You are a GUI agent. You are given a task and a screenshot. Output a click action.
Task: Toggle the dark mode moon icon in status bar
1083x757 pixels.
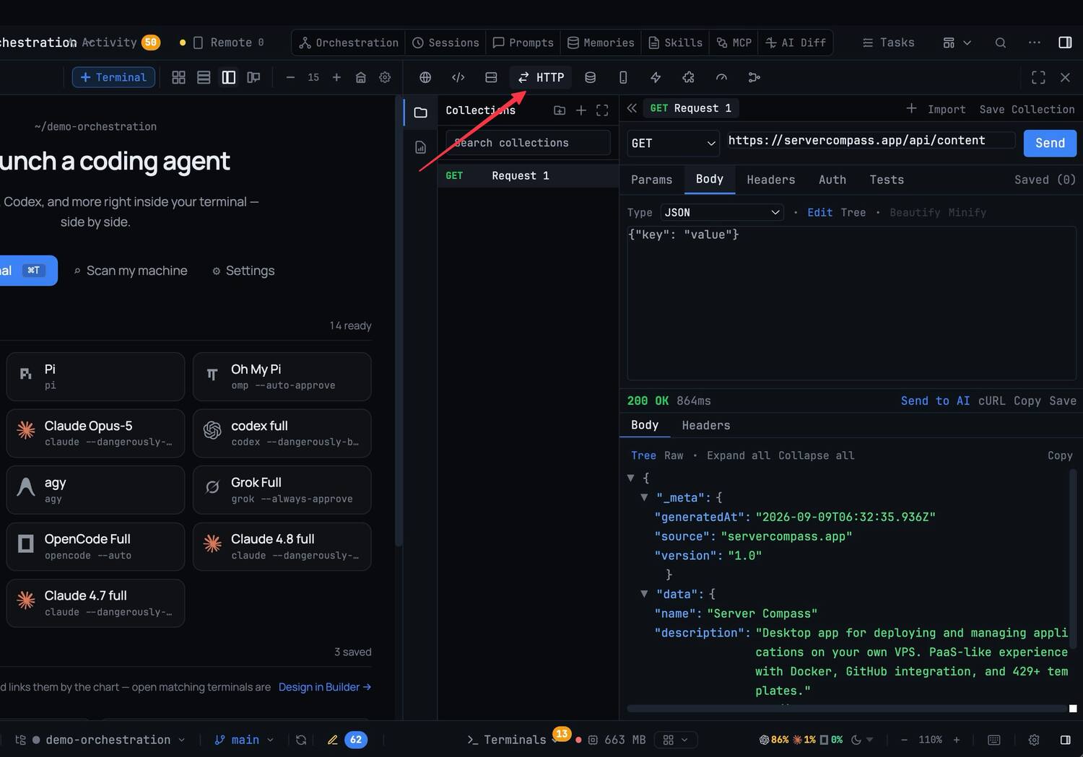856,740
